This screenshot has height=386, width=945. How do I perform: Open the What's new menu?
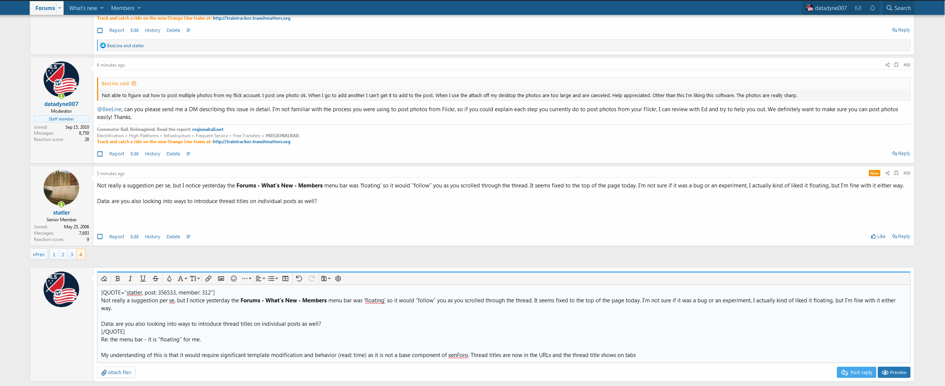click(x=86, y=8)
